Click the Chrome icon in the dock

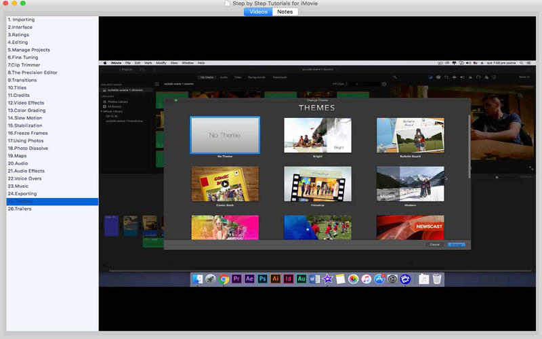tap(224, 279)
